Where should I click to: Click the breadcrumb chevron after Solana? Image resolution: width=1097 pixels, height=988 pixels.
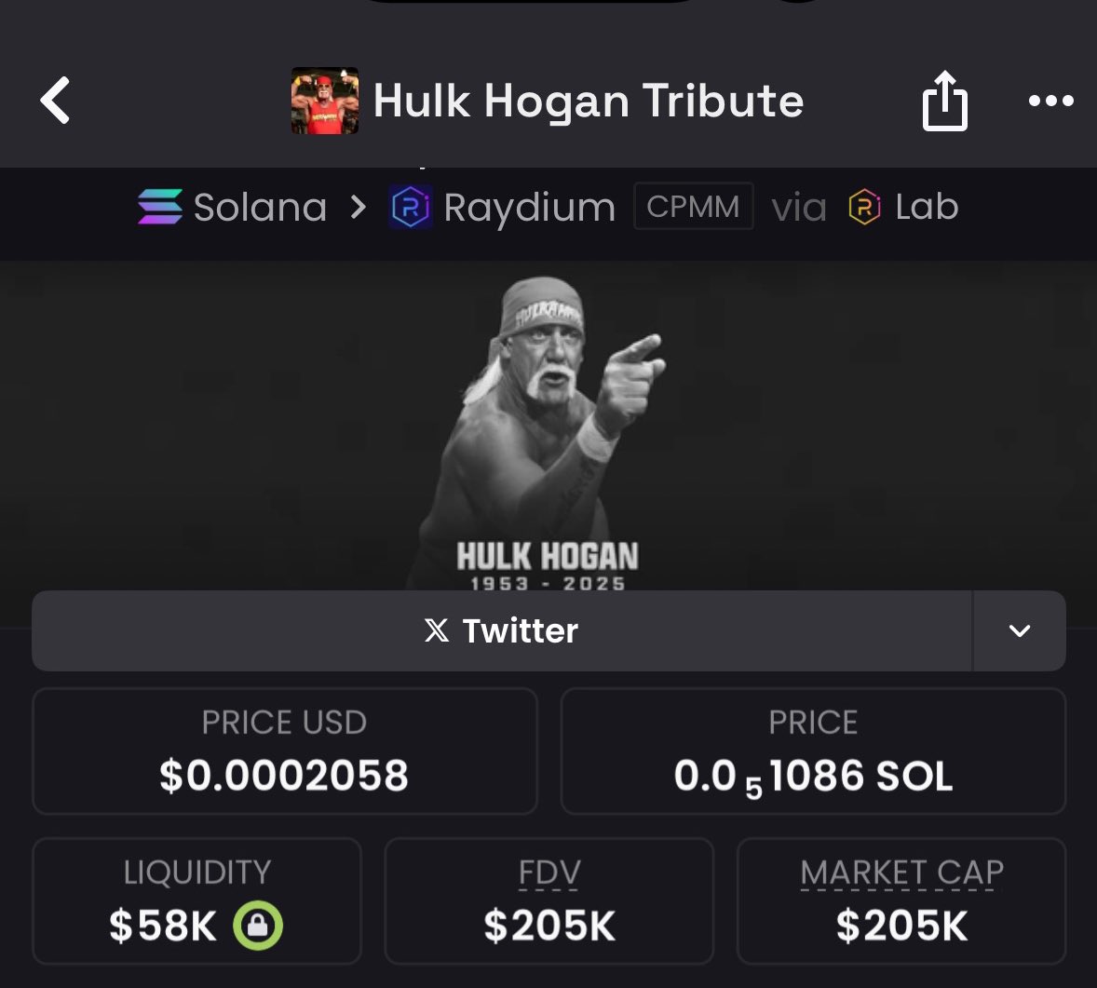pyautogui.click(x=359, y=207)
